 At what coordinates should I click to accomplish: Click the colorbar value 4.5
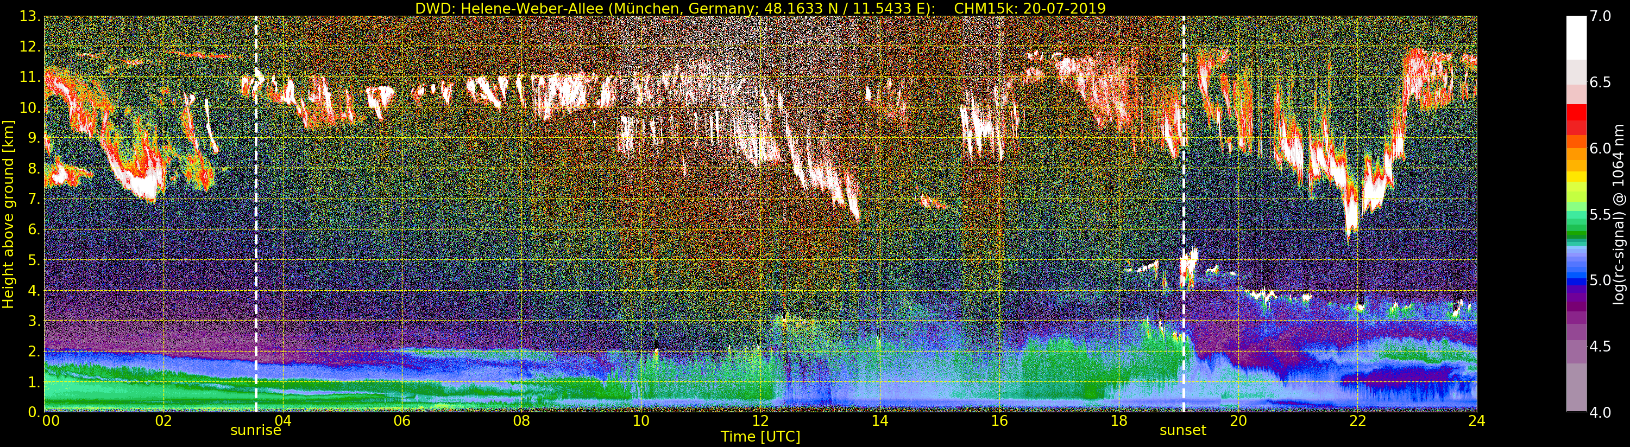click(1600, 347)
